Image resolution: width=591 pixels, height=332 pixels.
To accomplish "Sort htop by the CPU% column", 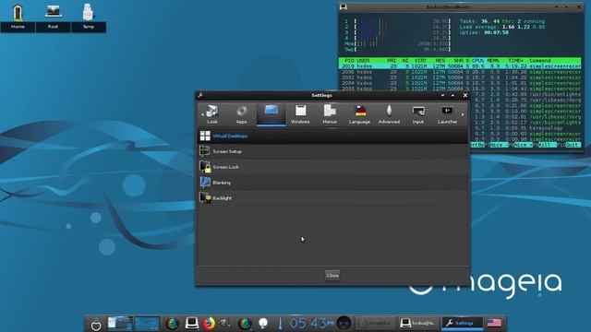I will pyautogui.click(x=477, y=60).
